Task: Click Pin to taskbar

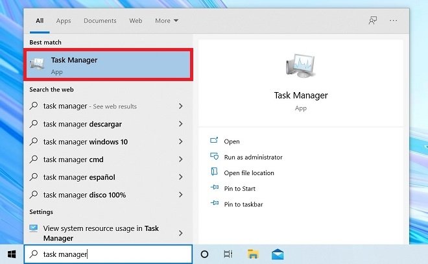Action: [x=243, y=204]
